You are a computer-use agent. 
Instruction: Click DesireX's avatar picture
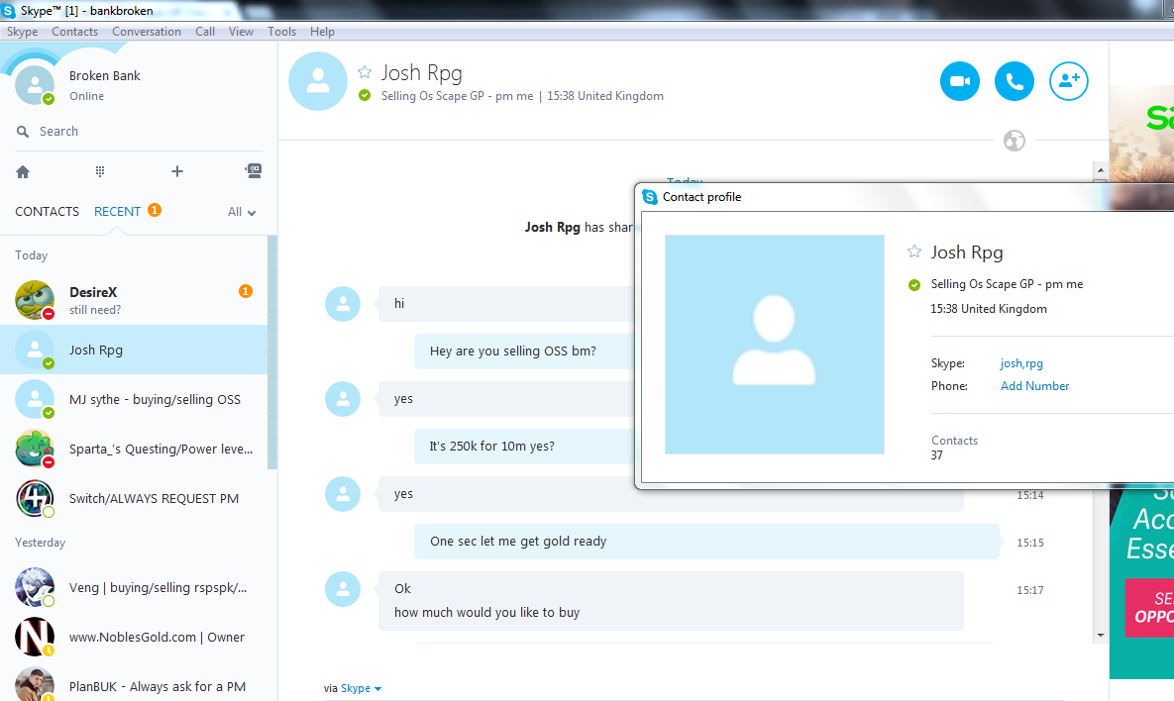click(35, 299)
